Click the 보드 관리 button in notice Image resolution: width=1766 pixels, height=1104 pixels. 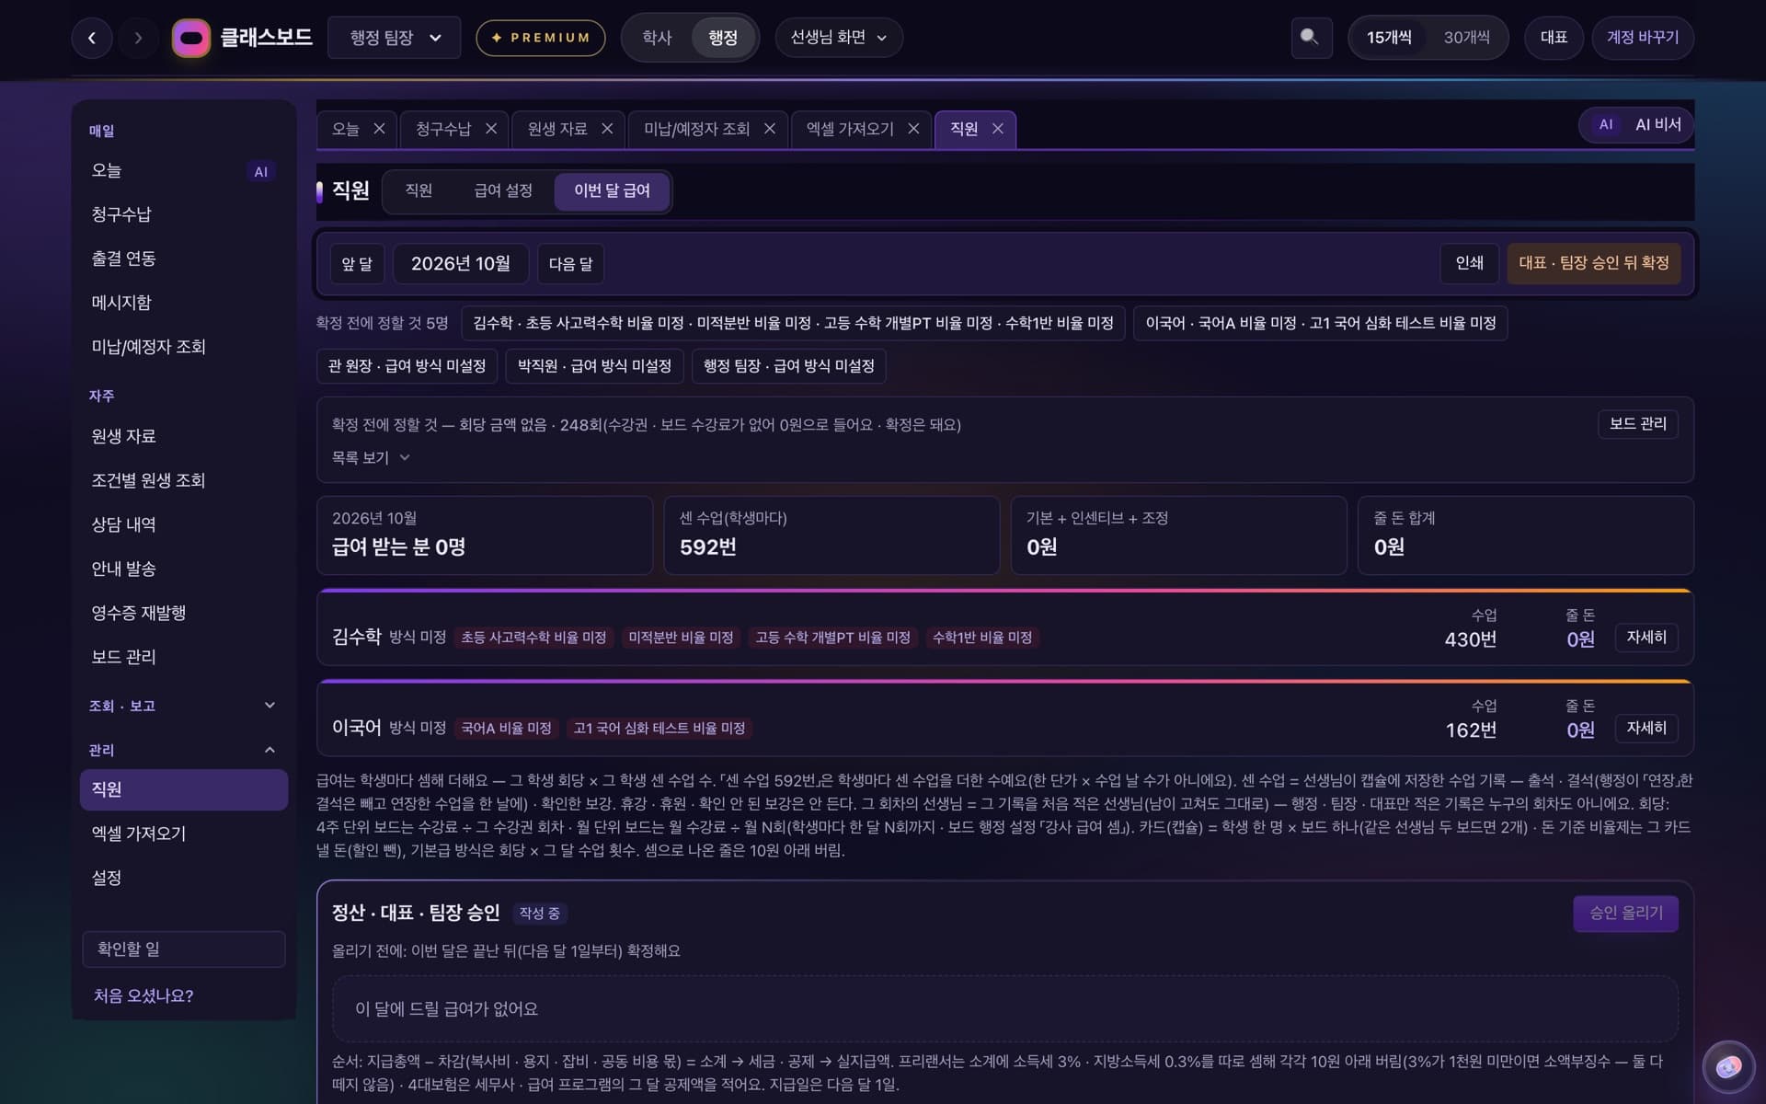click(x=1637, y=424)
